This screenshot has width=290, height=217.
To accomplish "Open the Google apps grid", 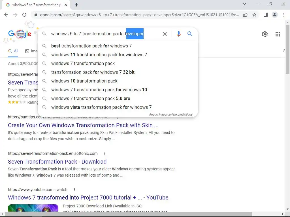I will pos(278,34).
